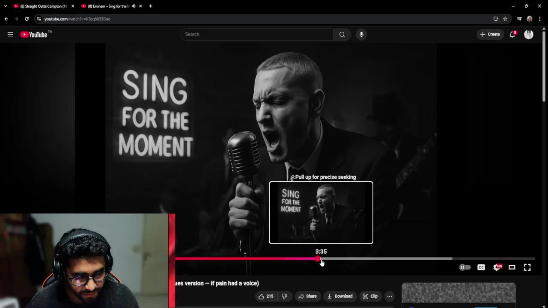Click the seek preview thumbnail

pos(321,213)
